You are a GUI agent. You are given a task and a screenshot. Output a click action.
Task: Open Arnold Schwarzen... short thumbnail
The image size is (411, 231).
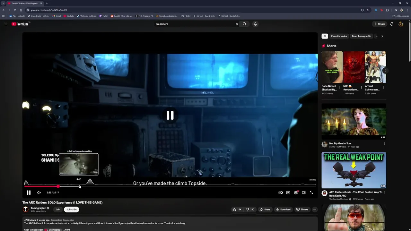[375, 67]
